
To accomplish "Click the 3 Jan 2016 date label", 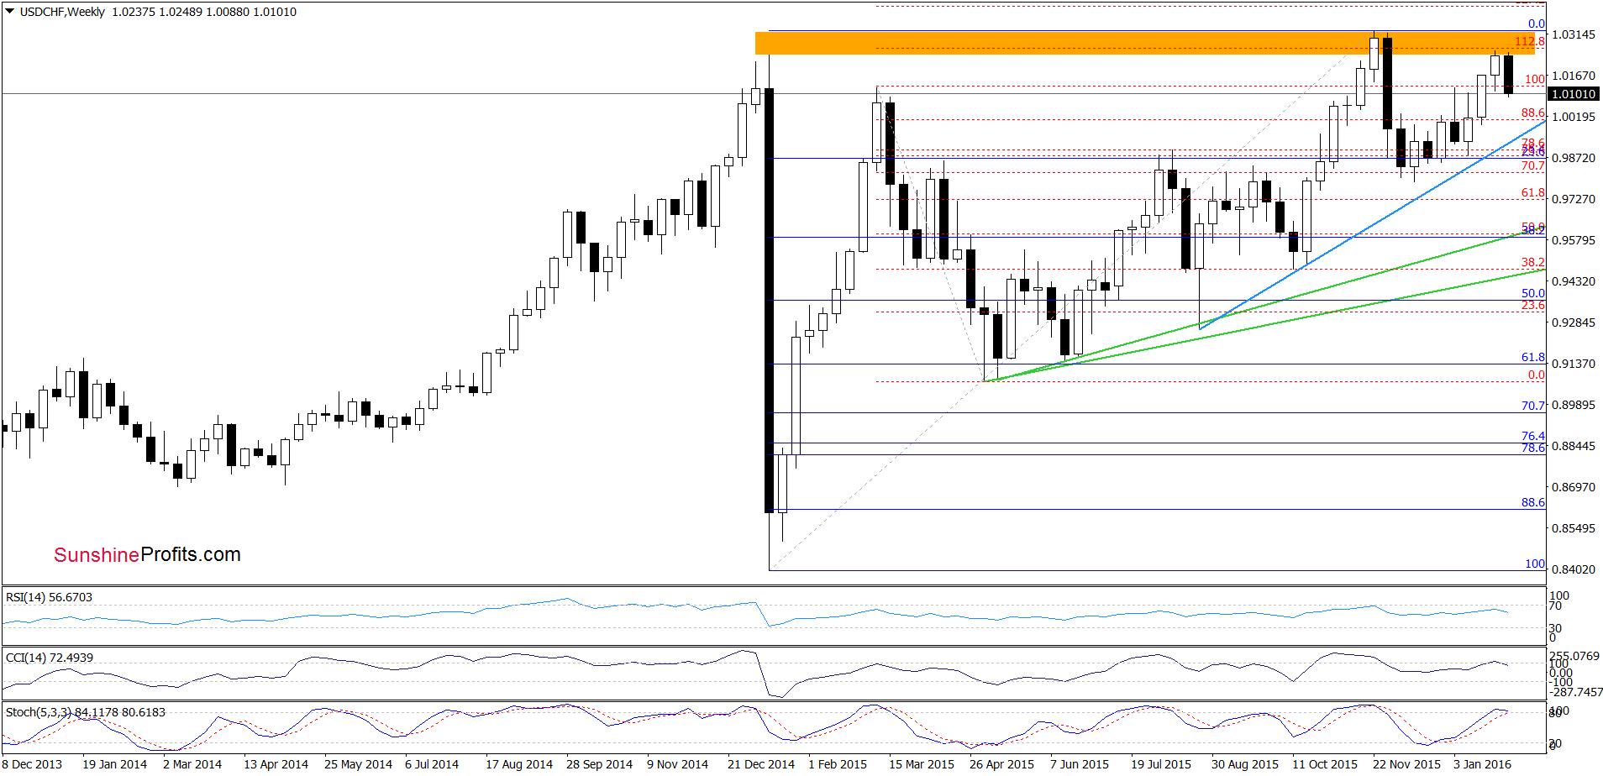I will [x=1482, y=764].
